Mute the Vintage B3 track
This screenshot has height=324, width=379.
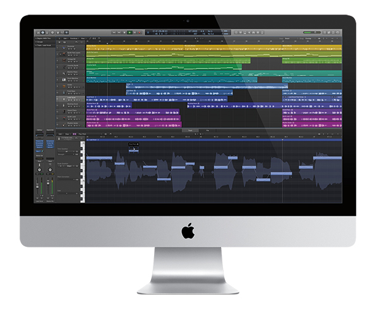tap(69, 62)
